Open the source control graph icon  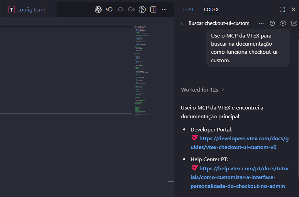pos(142,9)
